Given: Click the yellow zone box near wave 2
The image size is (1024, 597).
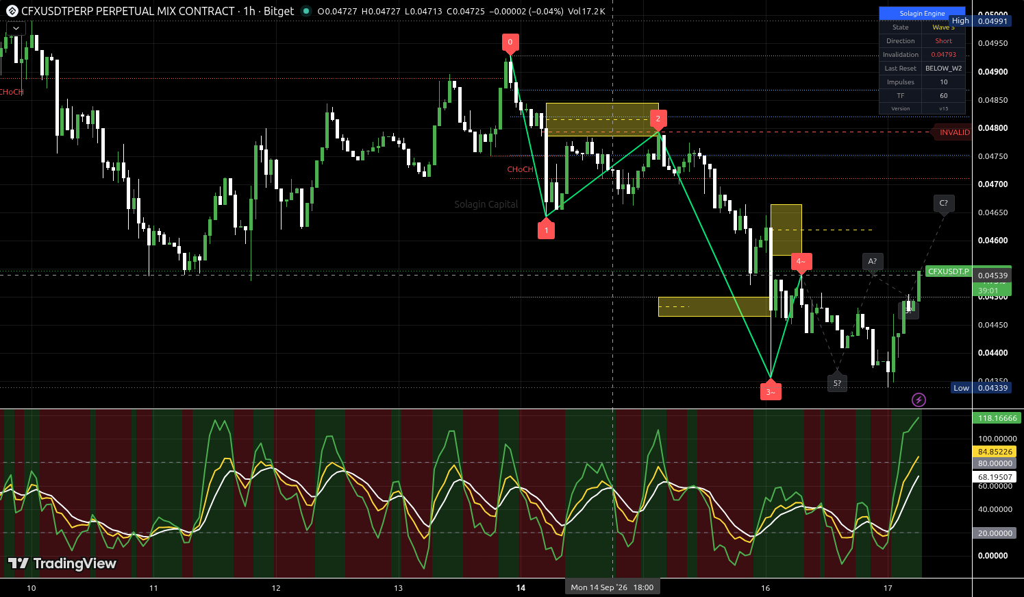Looking at the screenshot, I should 602,119.
